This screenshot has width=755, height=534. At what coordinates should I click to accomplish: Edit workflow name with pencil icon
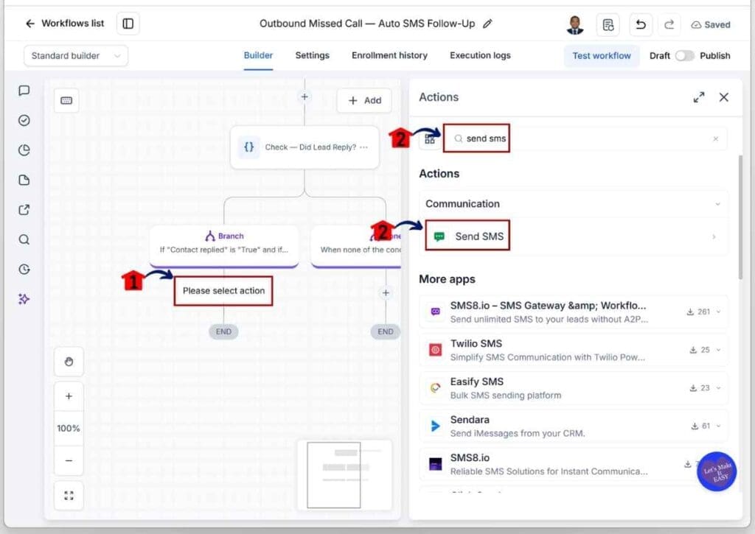tap(488, 24)
